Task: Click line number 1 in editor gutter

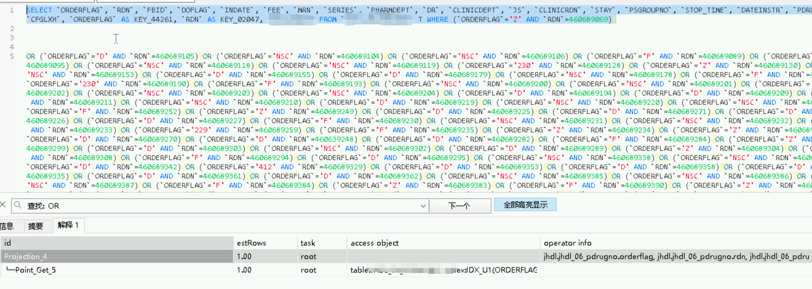Action: click(x=12, y=10)
